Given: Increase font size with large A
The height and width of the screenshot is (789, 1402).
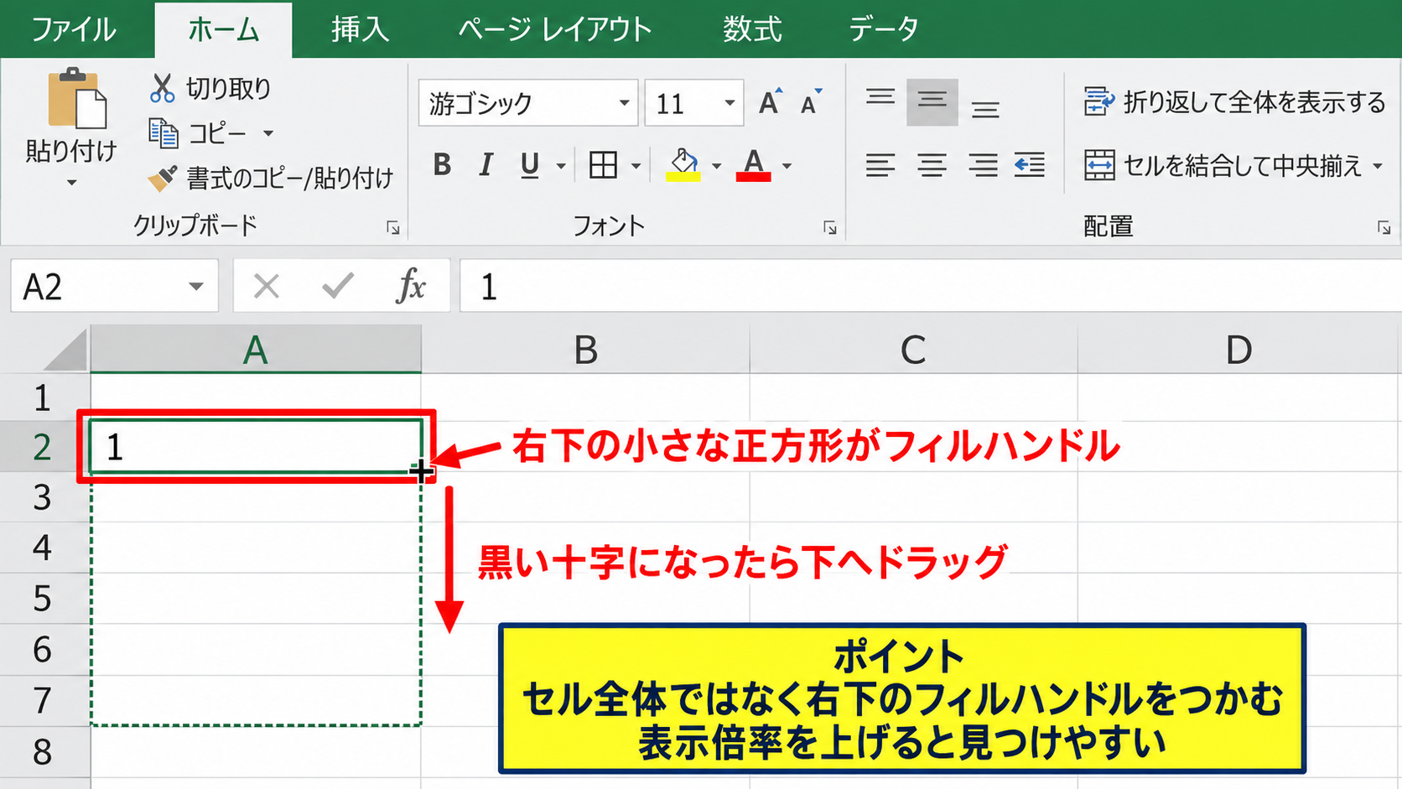Looking at the screenshot, I should pos(770,102).
